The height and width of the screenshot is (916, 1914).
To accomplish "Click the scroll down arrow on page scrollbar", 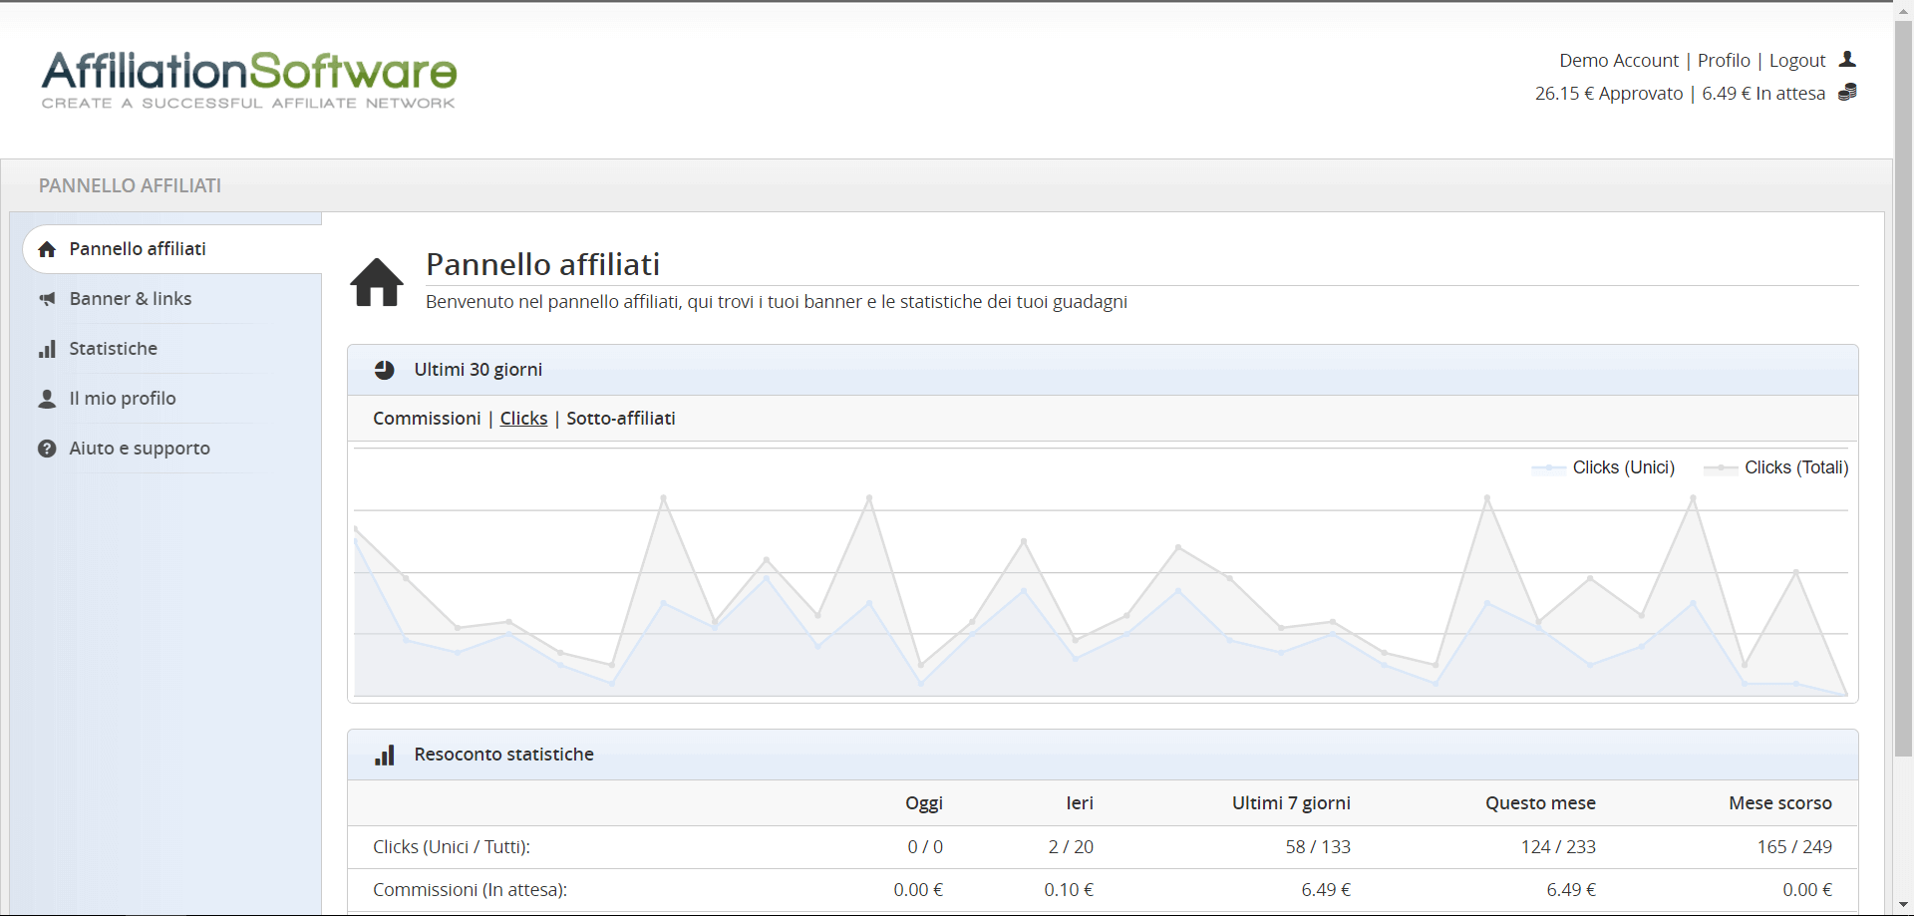I will tap(1903, 905).
